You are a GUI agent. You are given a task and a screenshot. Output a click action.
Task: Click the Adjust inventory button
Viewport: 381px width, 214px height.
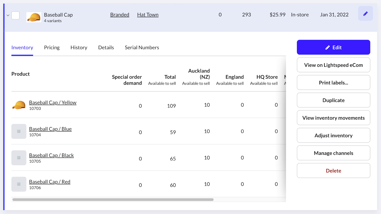[333, 136]
